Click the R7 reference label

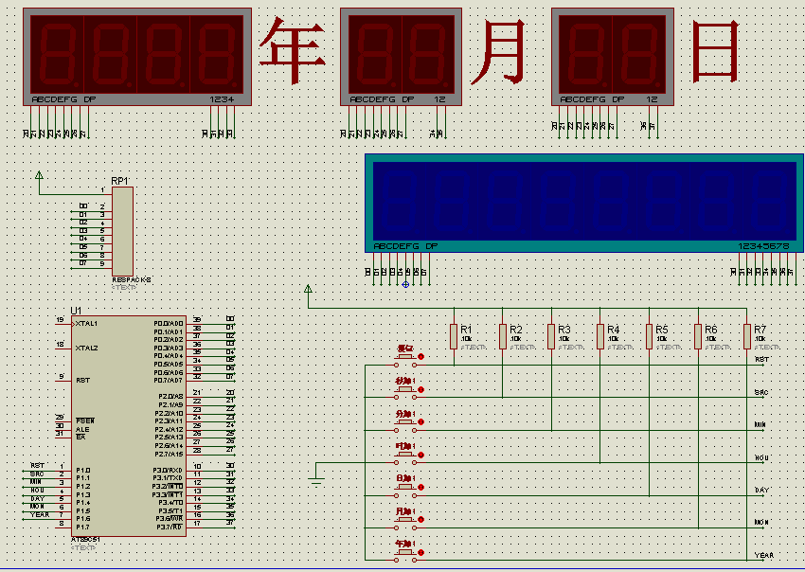click(760, 330)
